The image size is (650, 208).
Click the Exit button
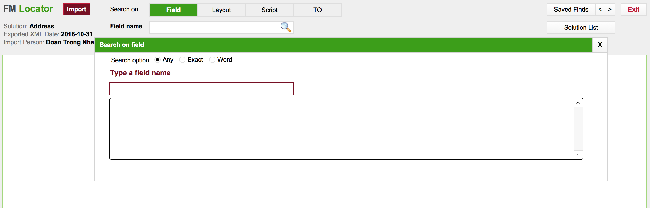[x=633, y=10]
